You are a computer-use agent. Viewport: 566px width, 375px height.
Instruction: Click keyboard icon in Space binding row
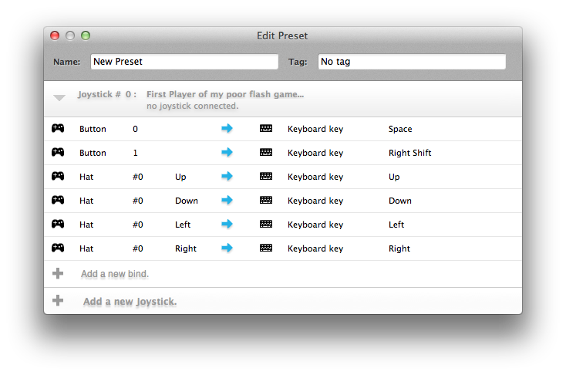[266, 128]
